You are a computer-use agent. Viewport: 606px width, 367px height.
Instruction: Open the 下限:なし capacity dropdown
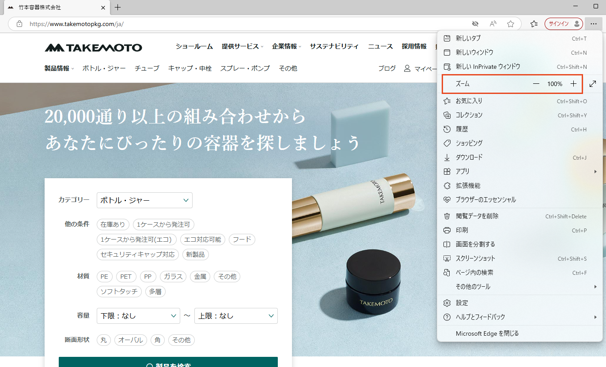pos(138,316)
